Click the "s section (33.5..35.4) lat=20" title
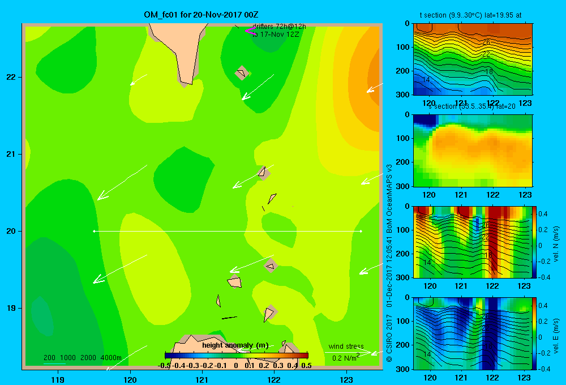Screen dimensions: 566x385 pyautogui.click(x=473, y=106)
